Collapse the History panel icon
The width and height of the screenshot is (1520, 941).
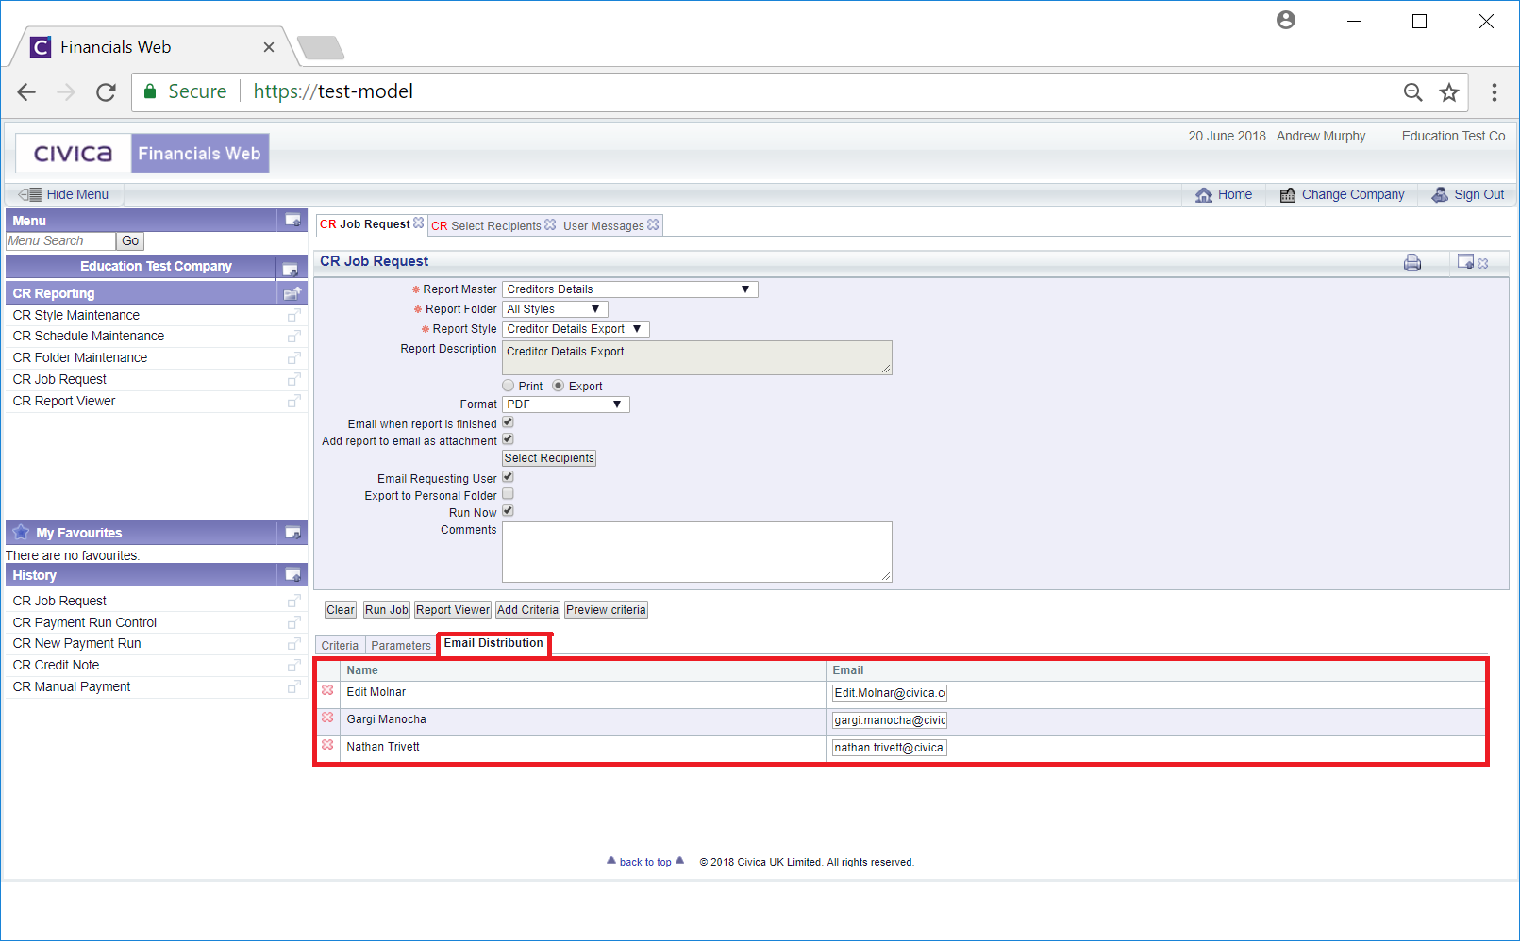pyautogui.click(x=293, y=575)
